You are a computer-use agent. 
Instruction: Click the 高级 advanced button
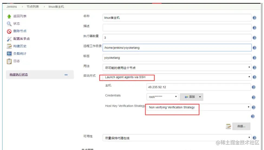click(241, 126)
